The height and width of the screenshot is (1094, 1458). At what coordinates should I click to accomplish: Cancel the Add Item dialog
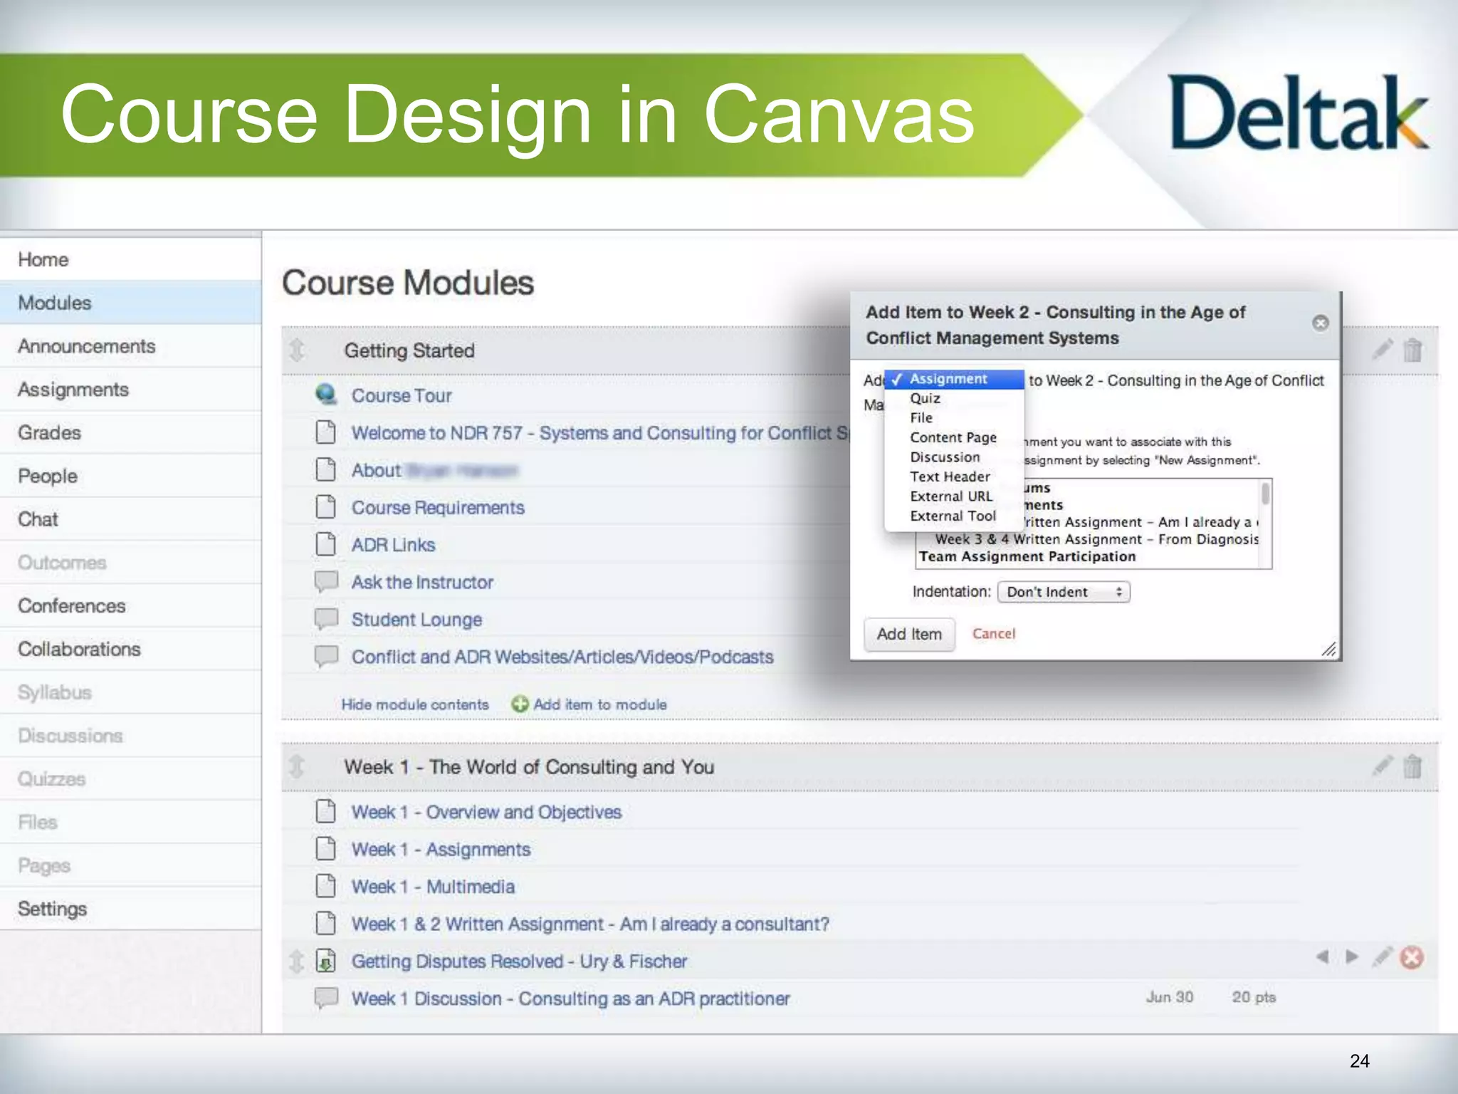[x=994, y=634]
